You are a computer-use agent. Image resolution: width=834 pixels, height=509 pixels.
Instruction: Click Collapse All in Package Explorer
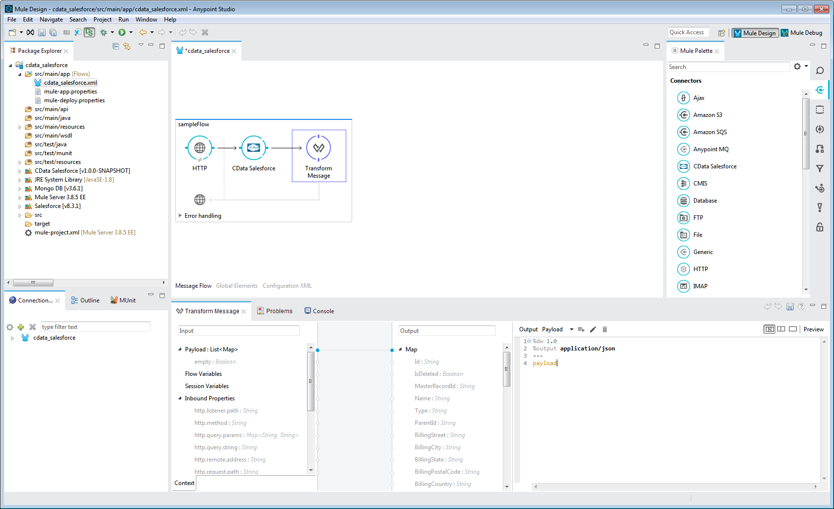116,46
